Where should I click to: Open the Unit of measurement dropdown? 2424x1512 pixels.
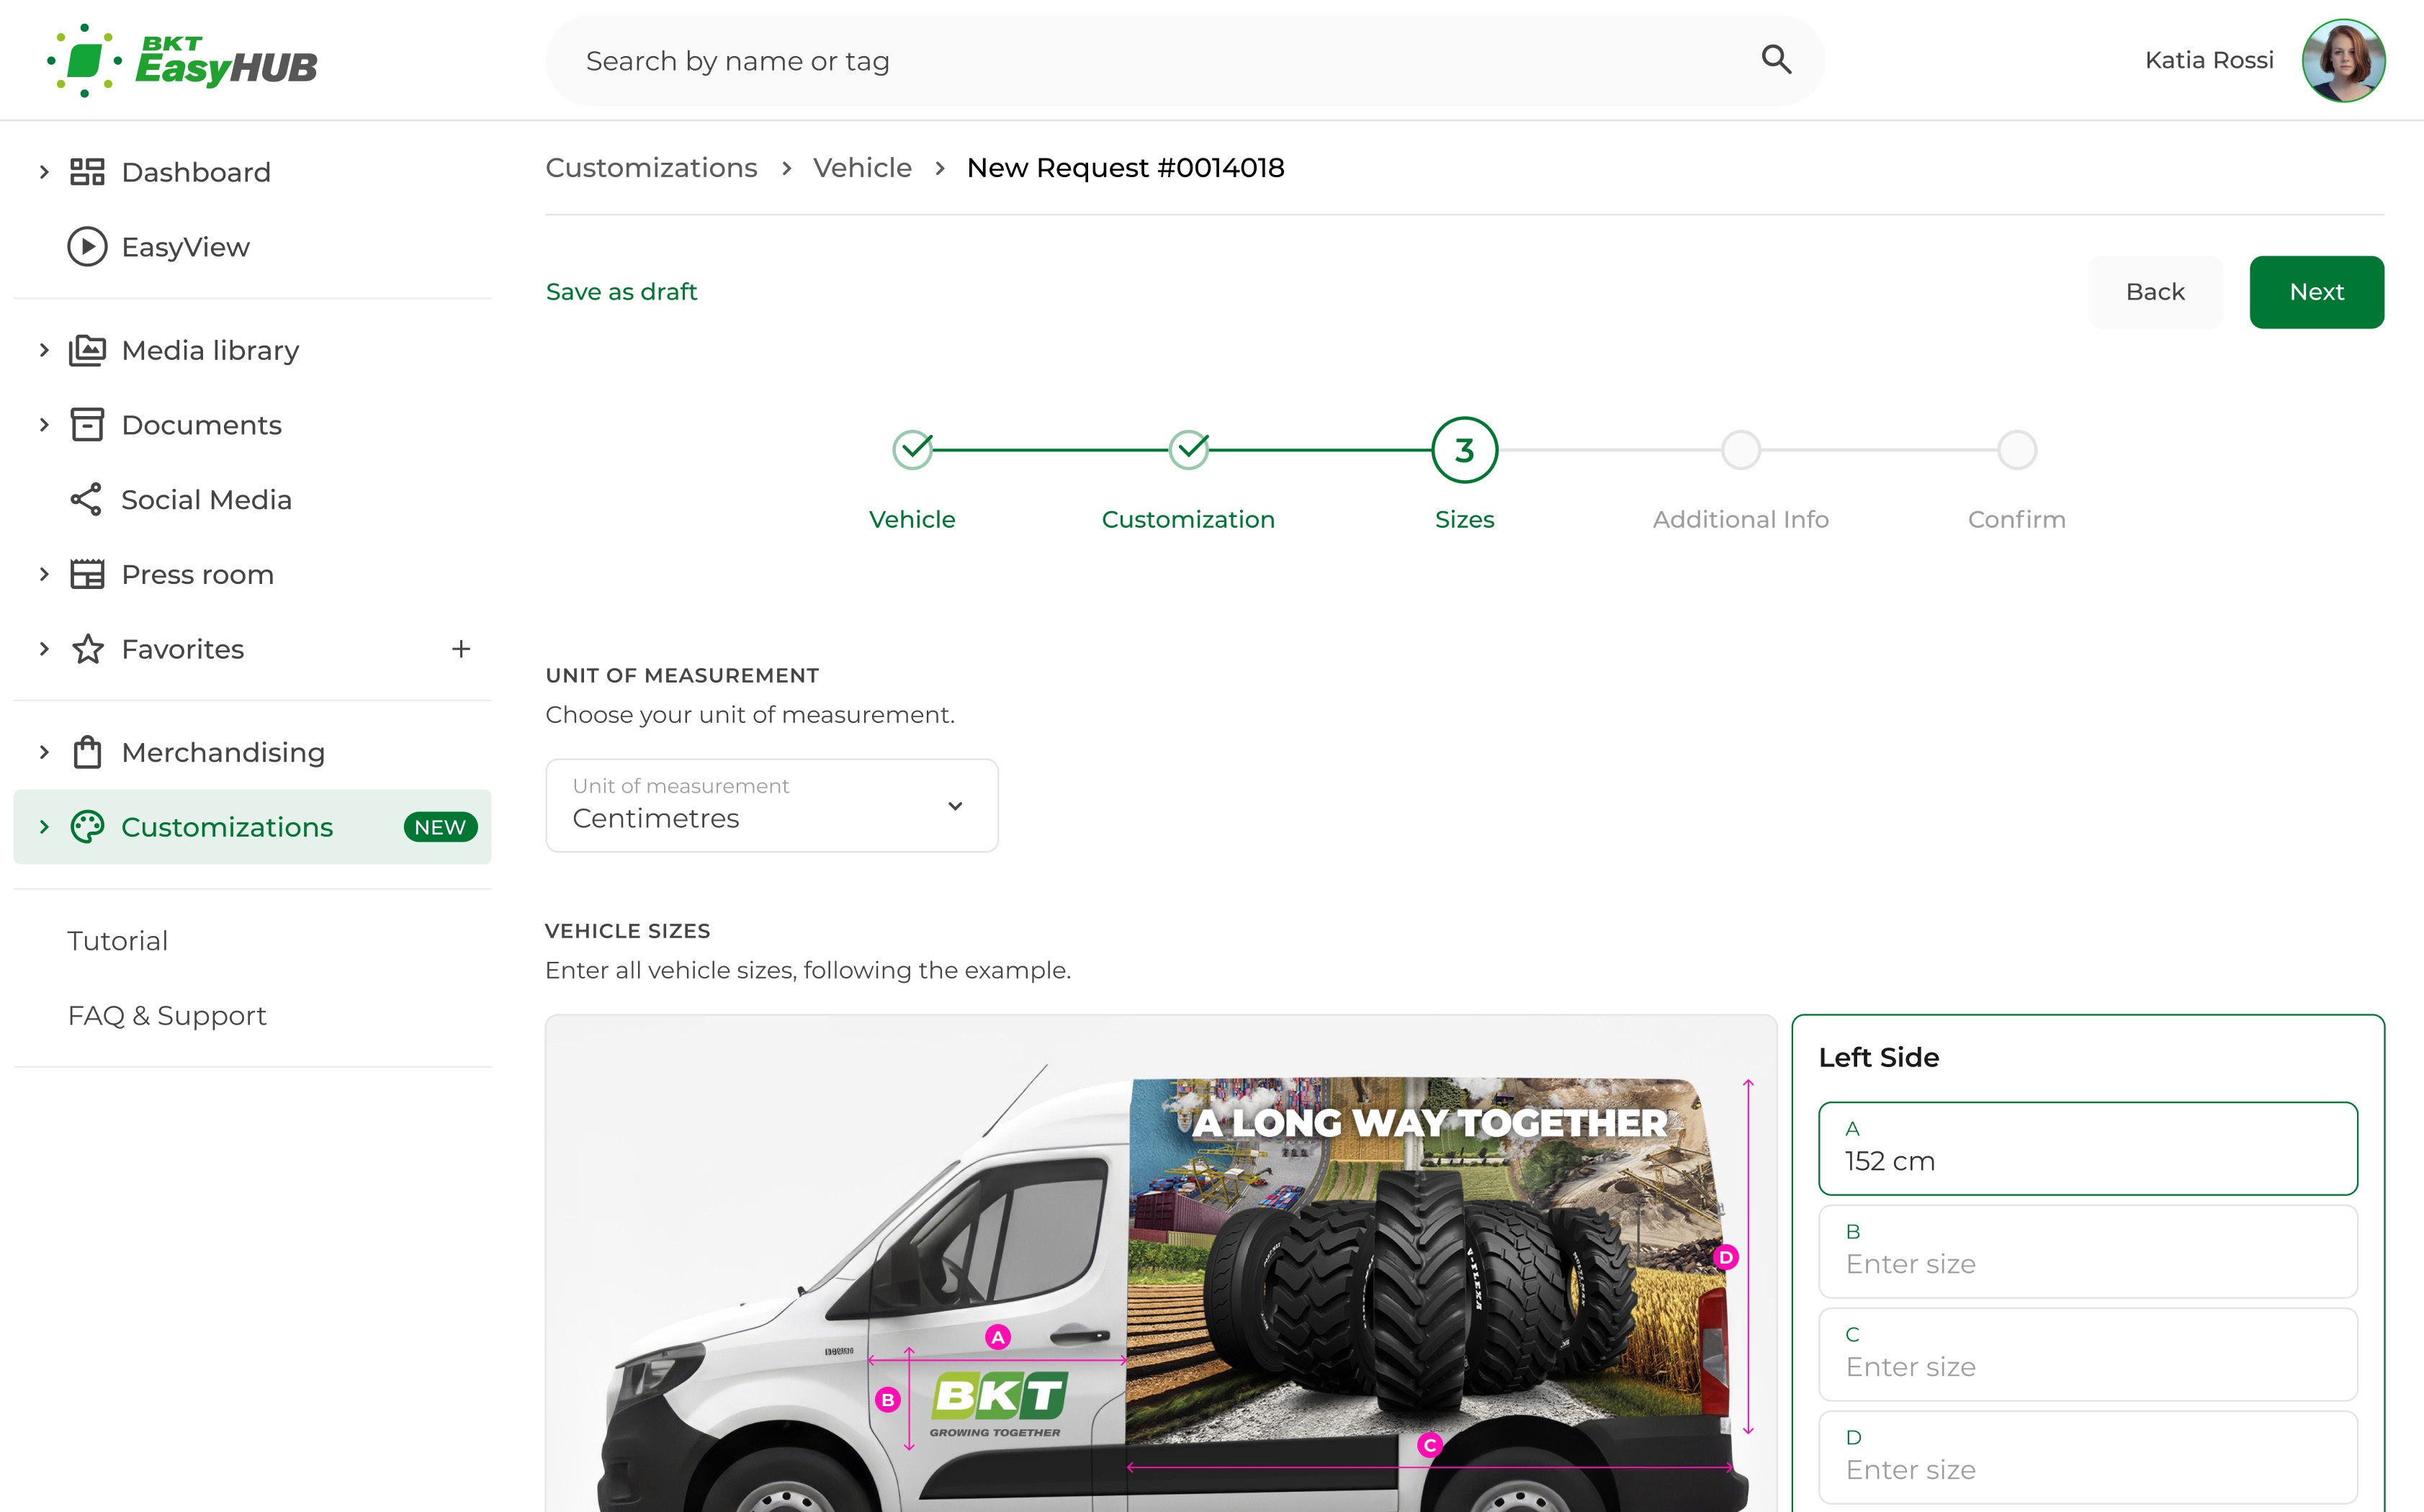coord(771,805)
